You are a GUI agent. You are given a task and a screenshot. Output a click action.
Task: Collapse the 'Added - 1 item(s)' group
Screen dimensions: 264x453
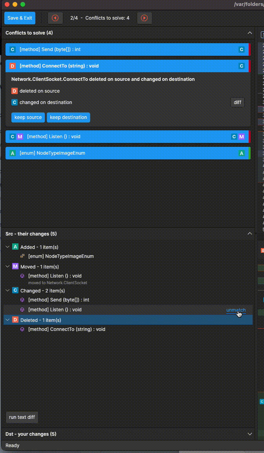pyautogui.click(x=7, y=247)
